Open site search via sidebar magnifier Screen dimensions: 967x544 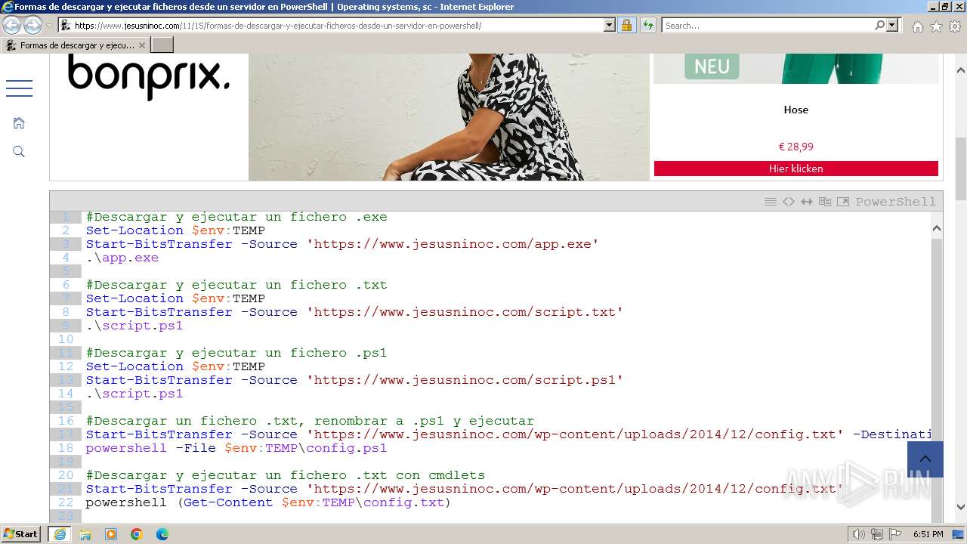[19, 152]
